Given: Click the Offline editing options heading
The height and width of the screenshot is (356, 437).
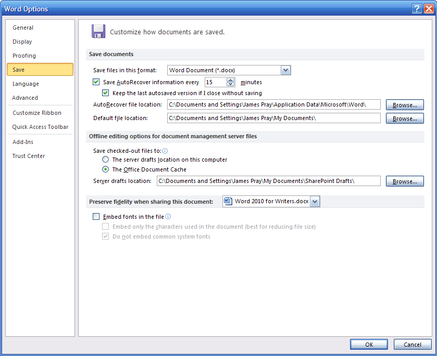Looking at the screenshot, I should tap(173, 136).
